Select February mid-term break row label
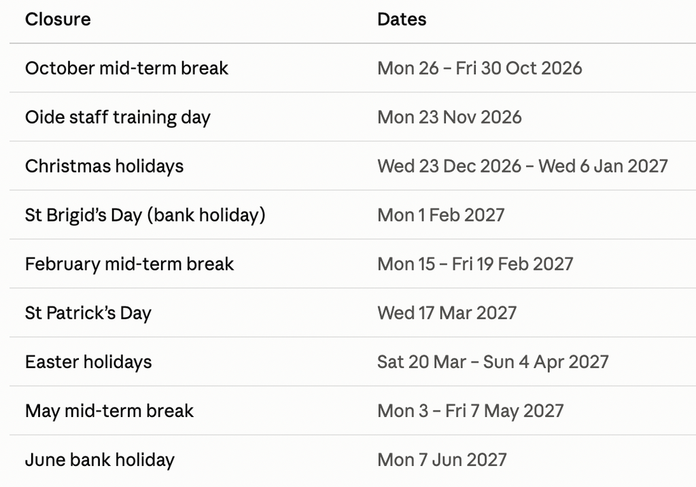Screen dimensions: 696x487 129,264
